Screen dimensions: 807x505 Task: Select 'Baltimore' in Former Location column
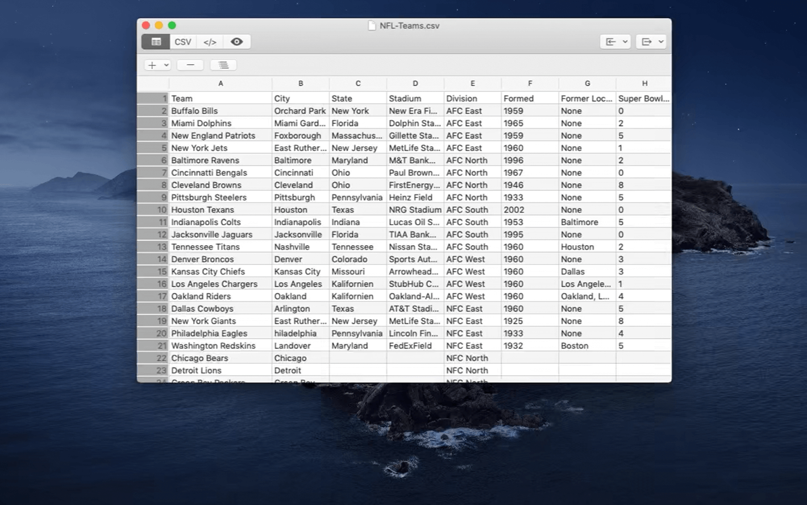588,222
